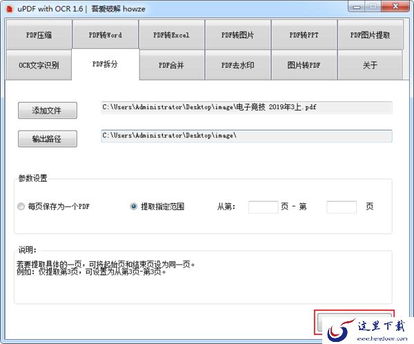
Task: Click the uPDF app icon in title bar
Action: click(10, 9)
